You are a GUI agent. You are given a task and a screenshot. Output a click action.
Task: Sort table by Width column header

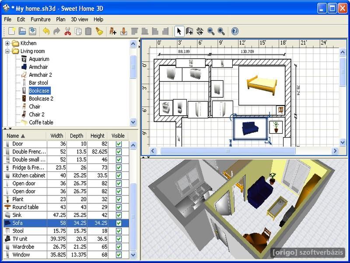coord(57,136)
